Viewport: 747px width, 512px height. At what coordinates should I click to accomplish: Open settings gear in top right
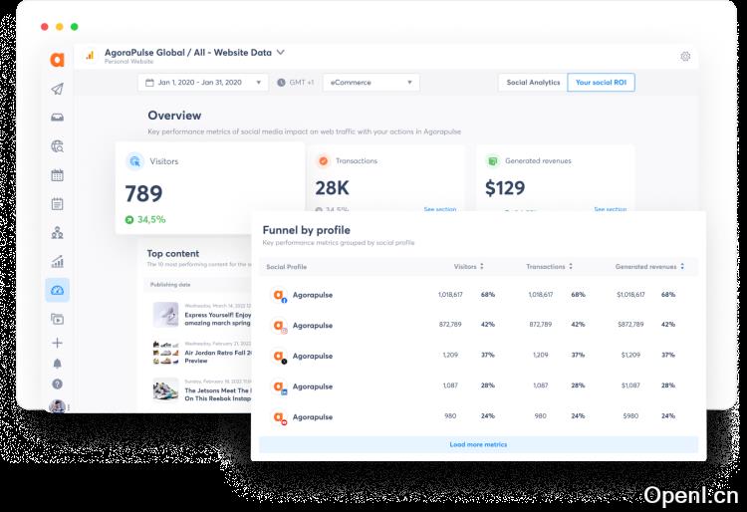[685, 57]
